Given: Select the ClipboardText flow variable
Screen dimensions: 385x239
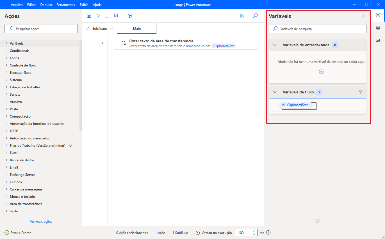Looking at the screenshot, I should (x=297, y=105).
